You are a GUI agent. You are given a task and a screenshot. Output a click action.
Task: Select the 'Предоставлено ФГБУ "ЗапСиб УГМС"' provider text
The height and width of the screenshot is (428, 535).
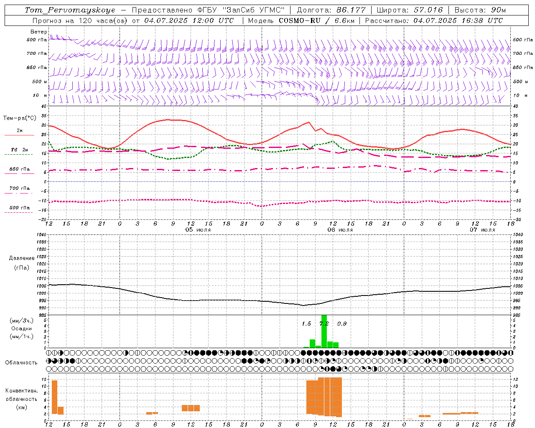[x=208, y=10]
